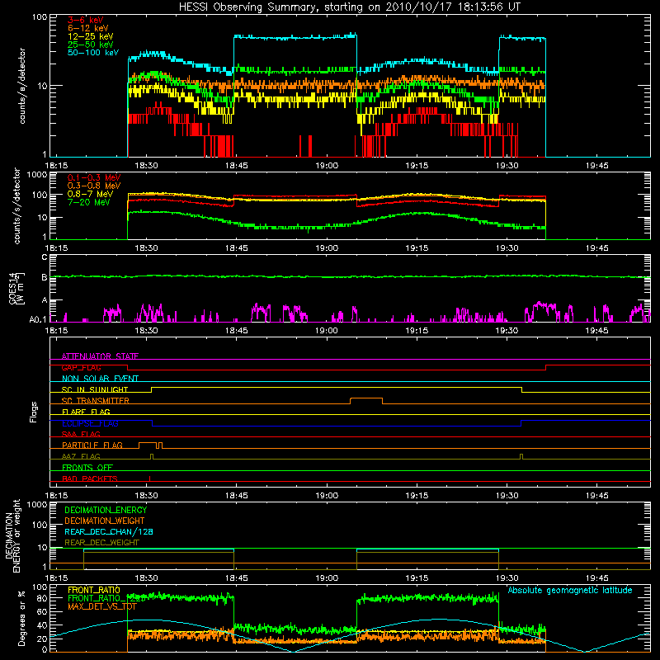This screenshot has width=660, height=660.
Task: Select the 3-6 keV legend label
Action: point(85,20)
